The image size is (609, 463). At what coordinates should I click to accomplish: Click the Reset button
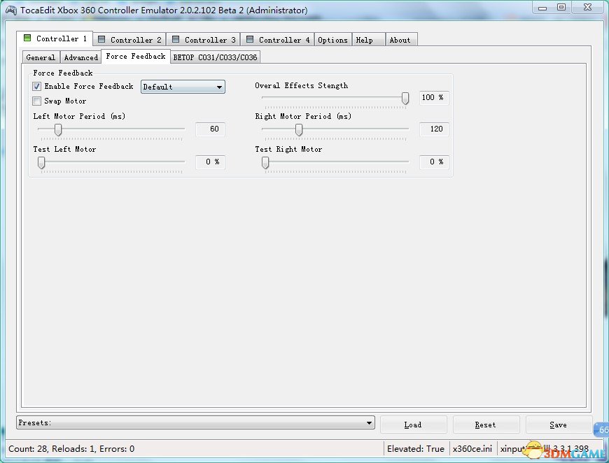(486, 425)
